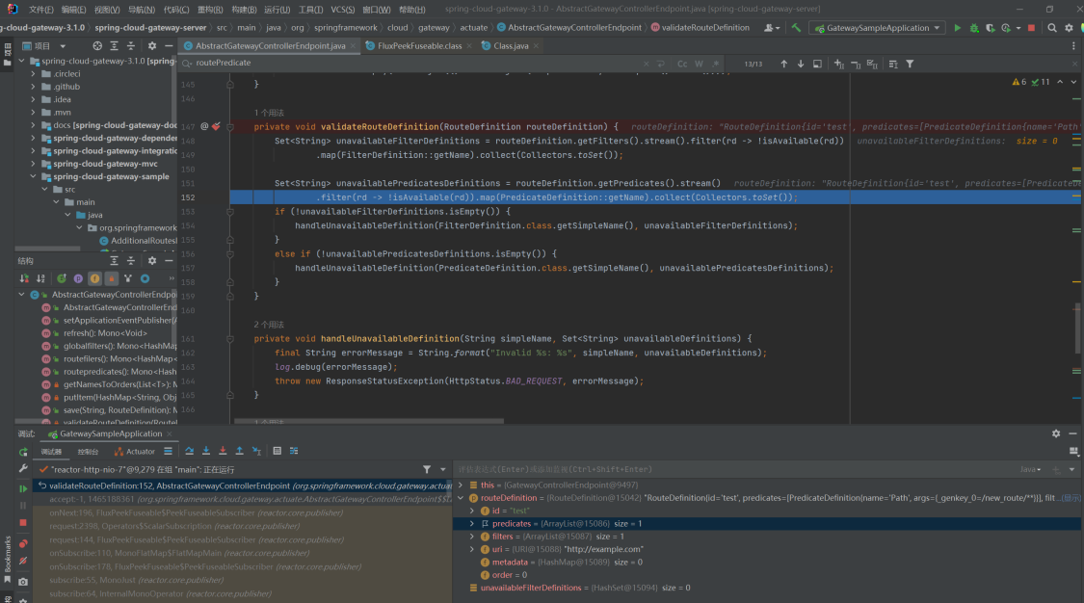This screenshot has height=603, width=1084.
Task: Go to the previous search occurrence
Action: 784,64
